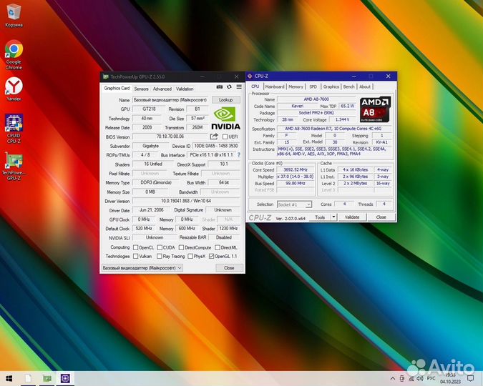Image resolution: width=483 pixels, height=386 pixels.
Task: Click the blank document taskbar icon
Action: (x=28, y=379)
